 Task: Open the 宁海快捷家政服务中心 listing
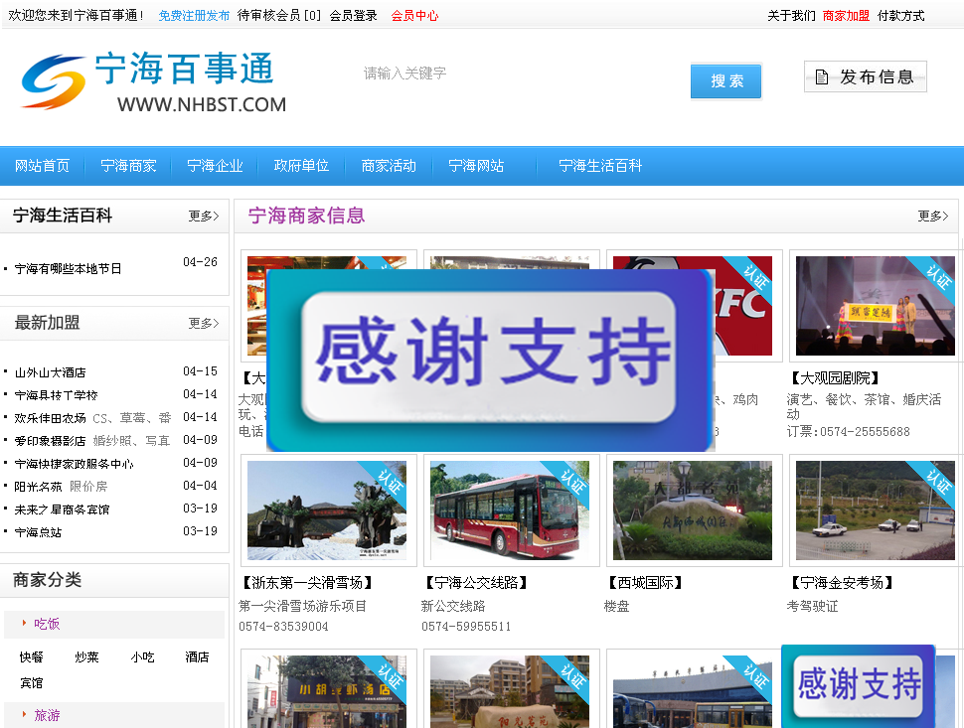click(x=74, y=464)
